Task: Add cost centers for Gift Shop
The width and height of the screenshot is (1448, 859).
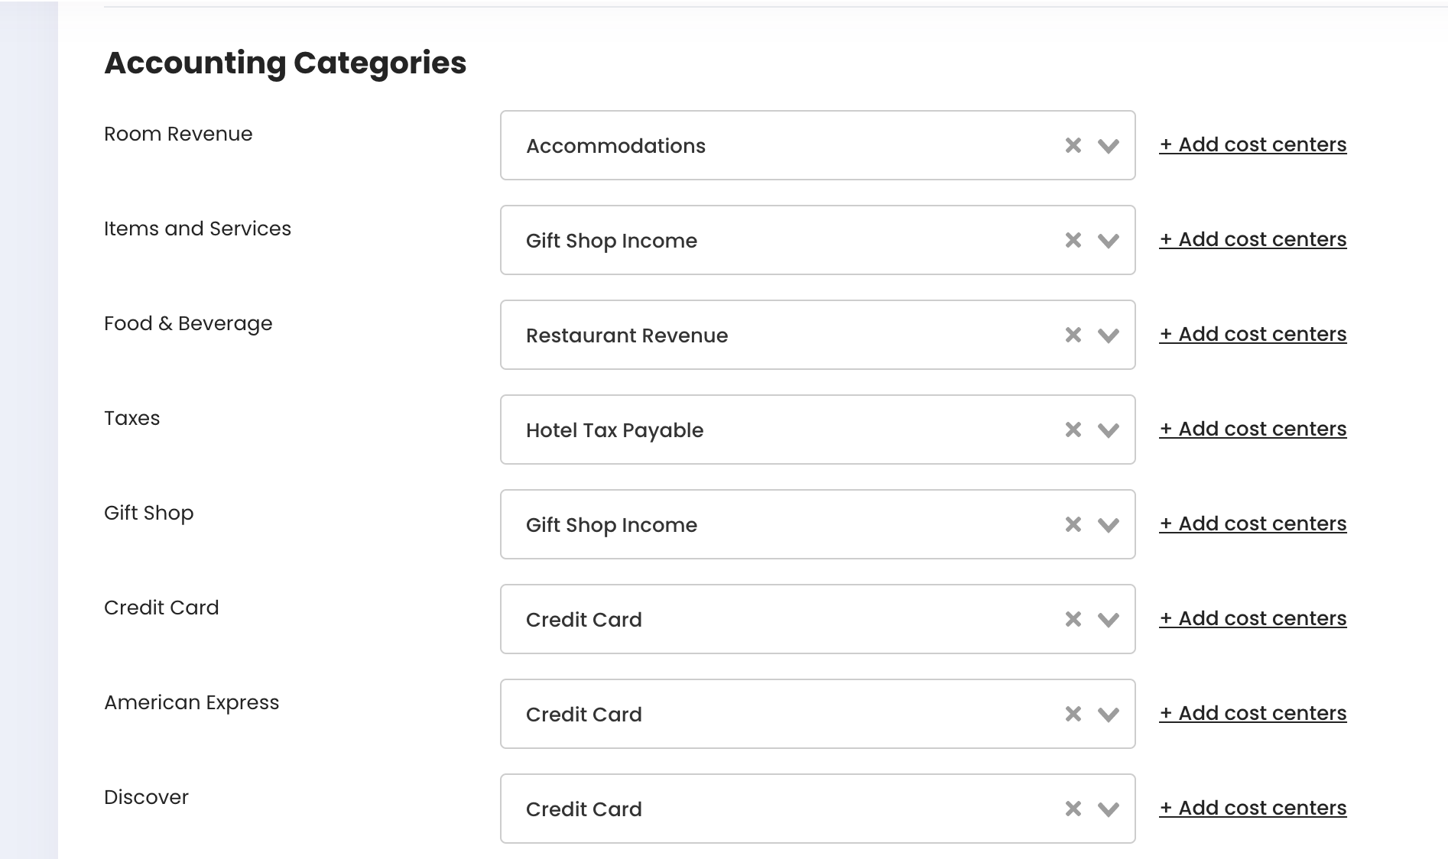Action: tap(1252, 524)
